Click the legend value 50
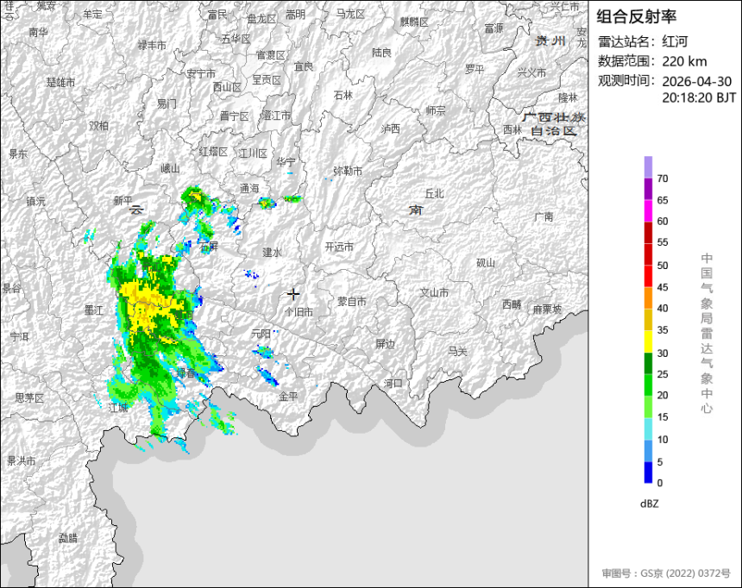 click(x=663, y=266)
